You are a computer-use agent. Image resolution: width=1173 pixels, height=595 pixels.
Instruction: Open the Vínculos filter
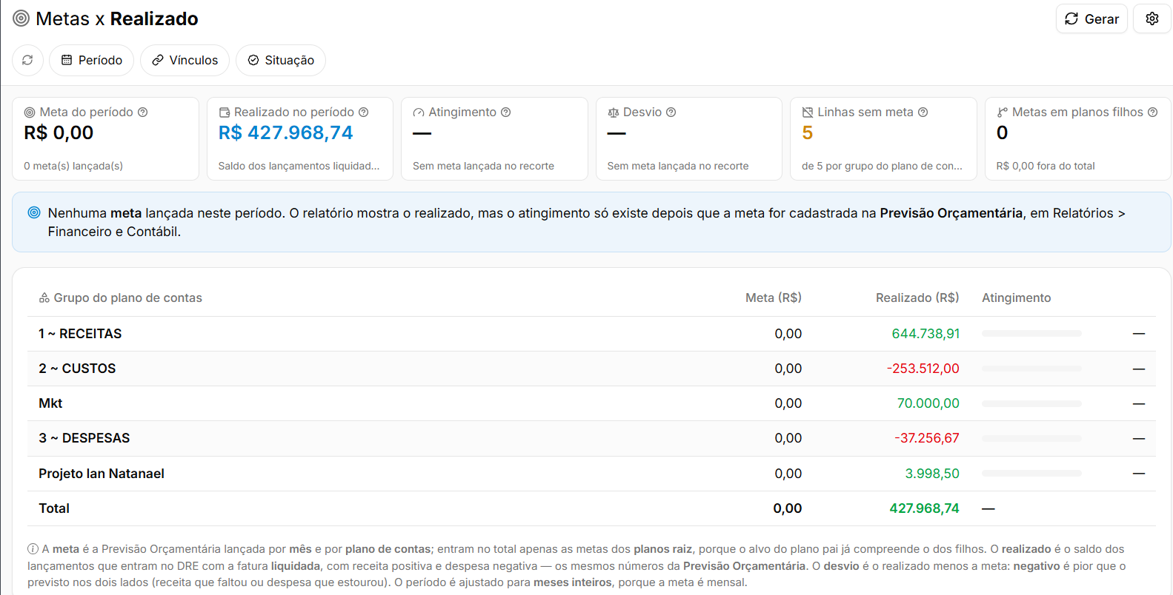tap(185, 60)
